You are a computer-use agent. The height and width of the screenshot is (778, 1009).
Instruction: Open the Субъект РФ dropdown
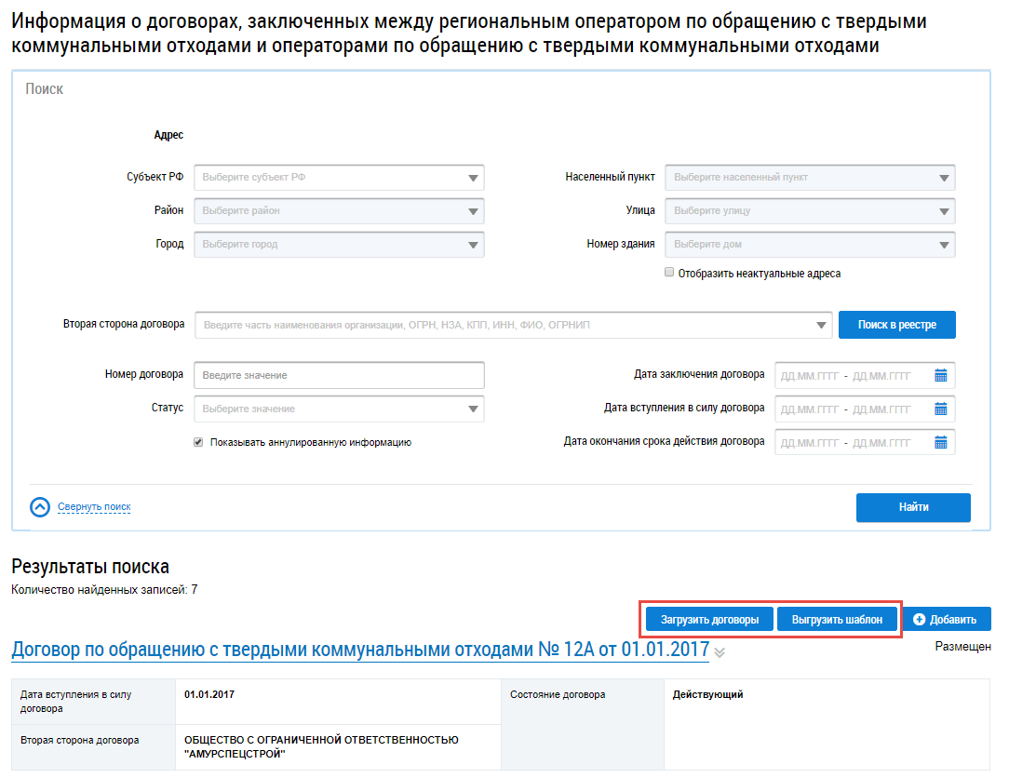[473, 177]
